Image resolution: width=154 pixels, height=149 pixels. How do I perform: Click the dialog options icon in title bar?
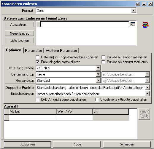pyautogui.click(x=138, y=4)
